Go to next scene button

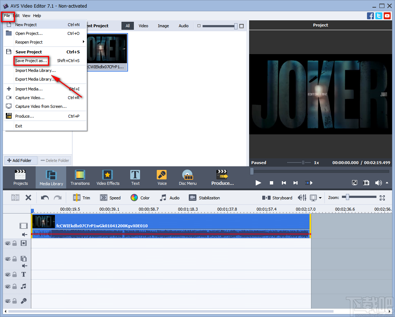pos(308,183)
